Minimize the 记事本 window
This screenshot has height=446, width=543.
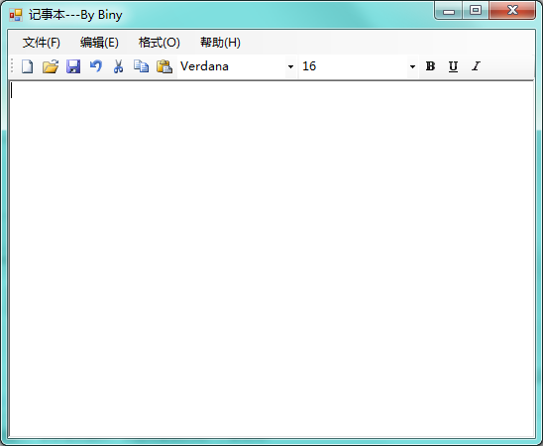449,11
